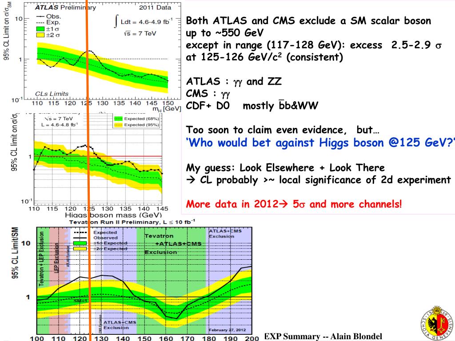The image size is (455, 341).
Task: Click the yellow ±2σ legend swatch in ATLAS plot
Action: 40,35
